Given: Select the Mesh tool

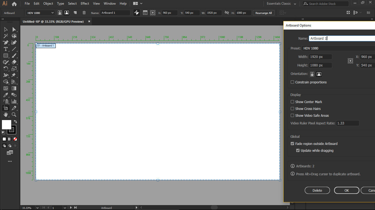Looking at the screenshot, I should pos(6,88).
